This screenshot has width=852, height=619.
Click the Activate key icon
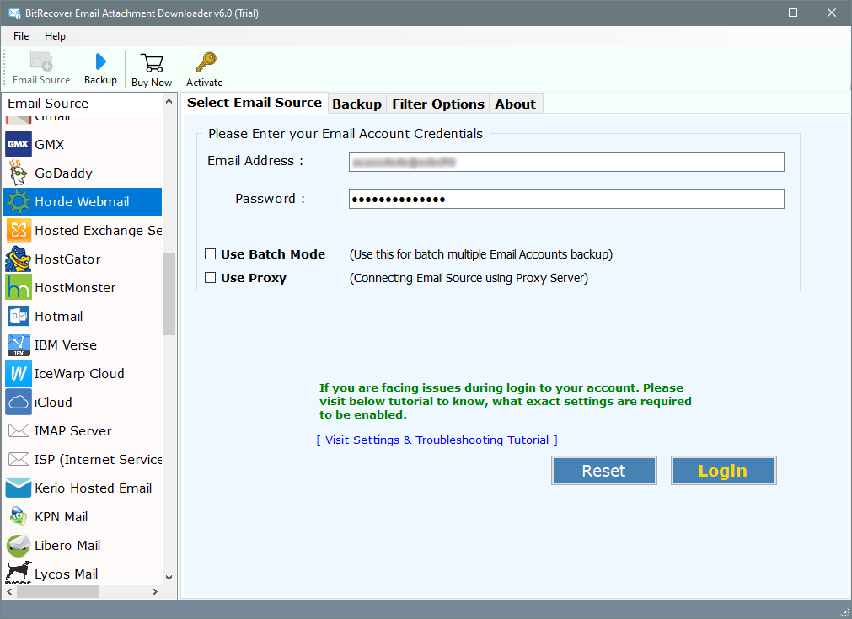pyautogui.click(x=206, y=62)
